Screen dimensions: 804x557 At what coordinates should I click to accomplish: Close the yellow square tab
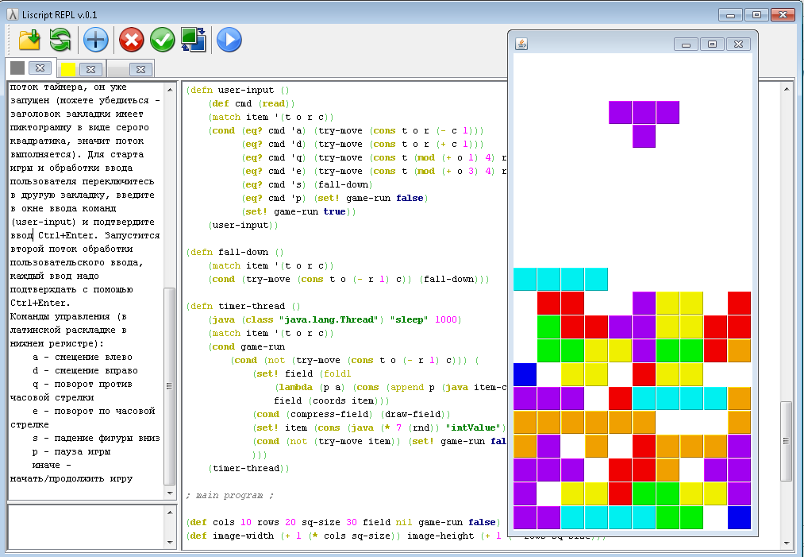[x=90, y=69]
